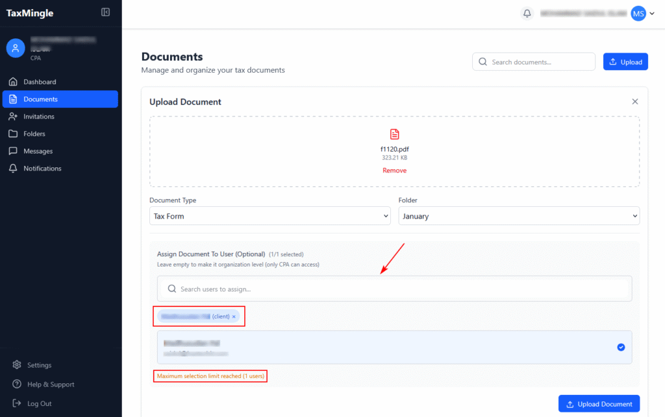Expand the account menu chevron

[652, 14]
